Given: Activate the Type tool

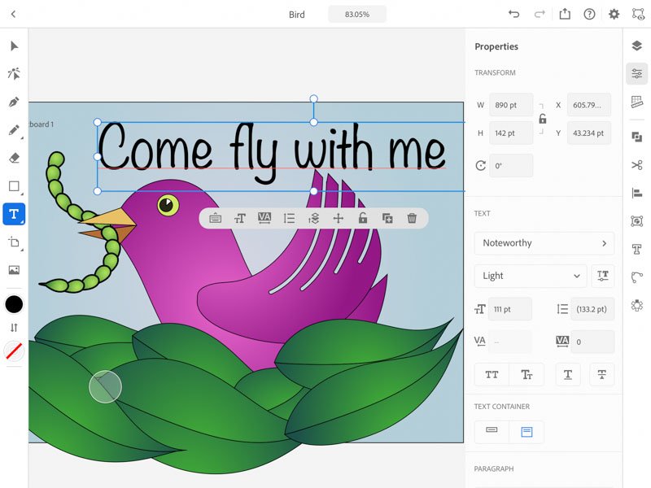Looking at the screenshot, I should coord(13,214).
